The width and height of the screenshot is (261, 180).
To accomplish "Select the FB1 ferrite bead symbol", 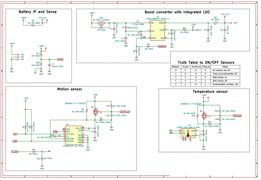I will click(x=215, y=23).
